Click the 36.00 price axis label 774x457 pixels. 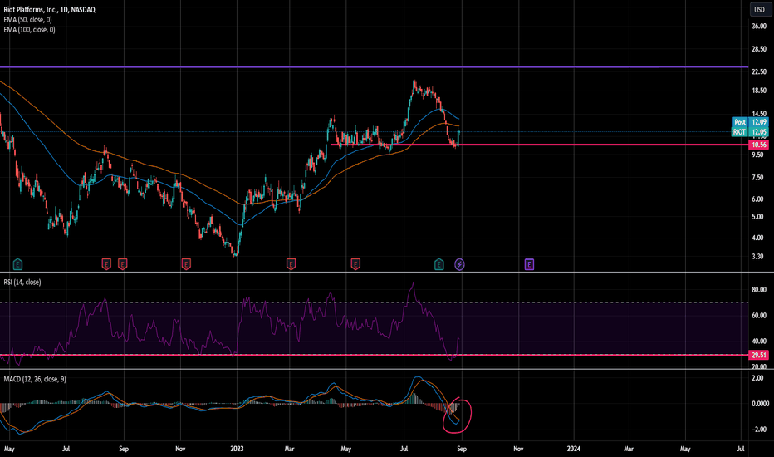[759, 27]
